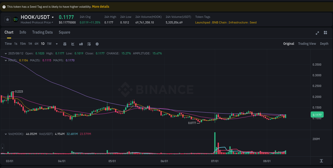Select the Original chart mode
This screenshot has height=168, width=333.
point(289,43)
